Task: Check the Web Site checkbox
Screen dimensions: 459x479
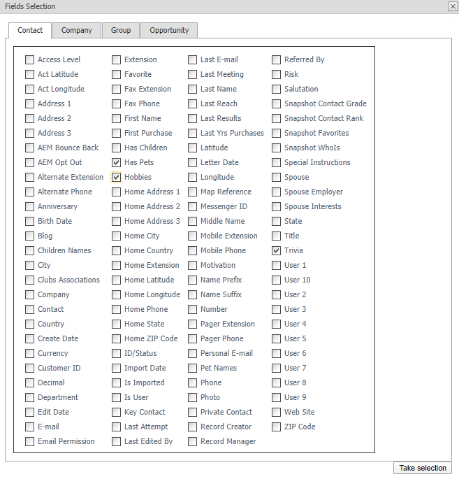Action: 276,412
